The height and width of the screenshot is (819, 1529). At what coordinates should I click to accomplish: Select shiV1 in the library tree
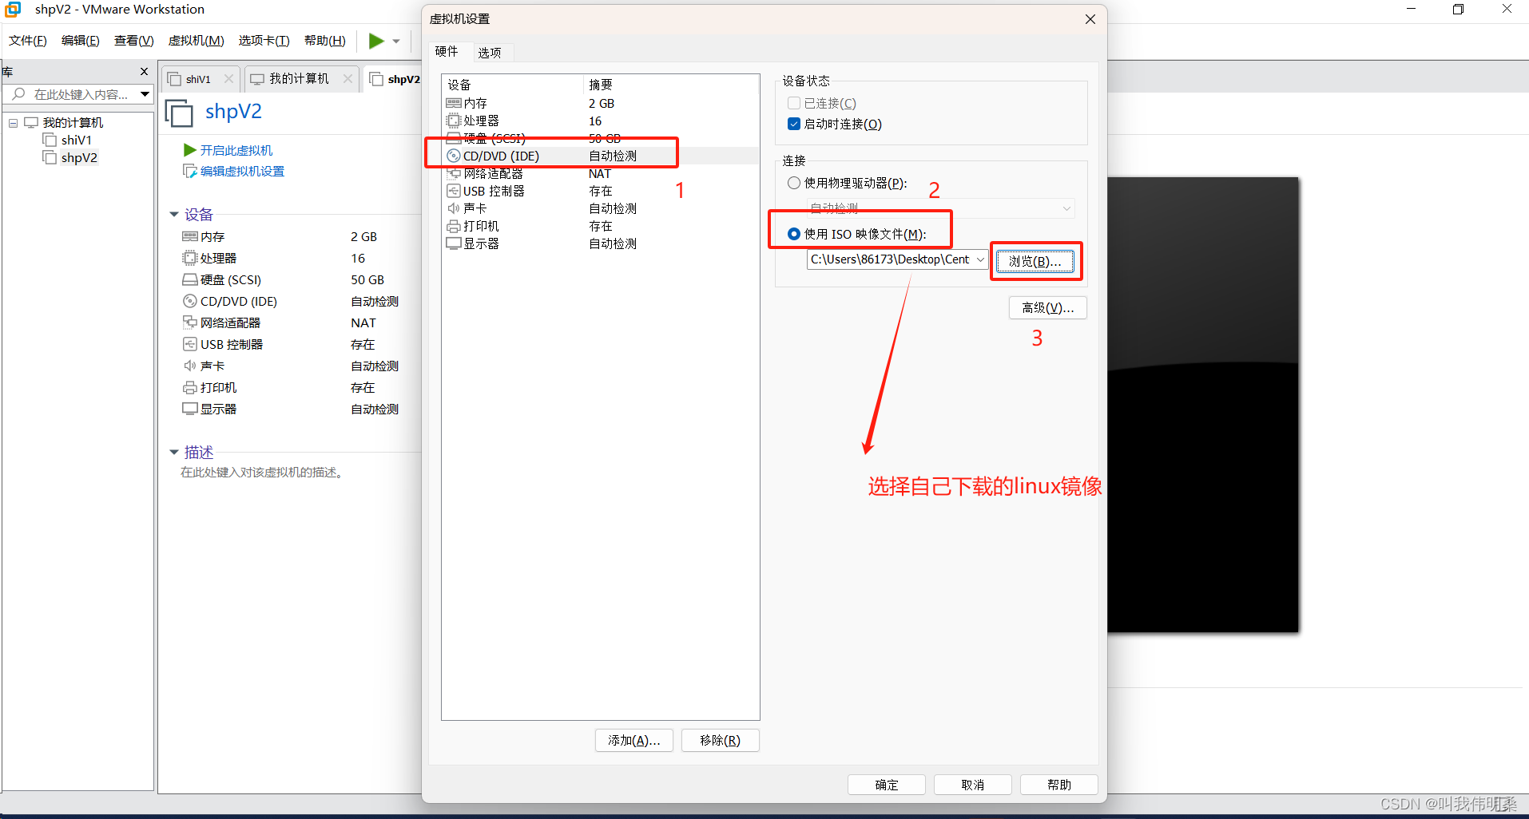click(77, 140)
